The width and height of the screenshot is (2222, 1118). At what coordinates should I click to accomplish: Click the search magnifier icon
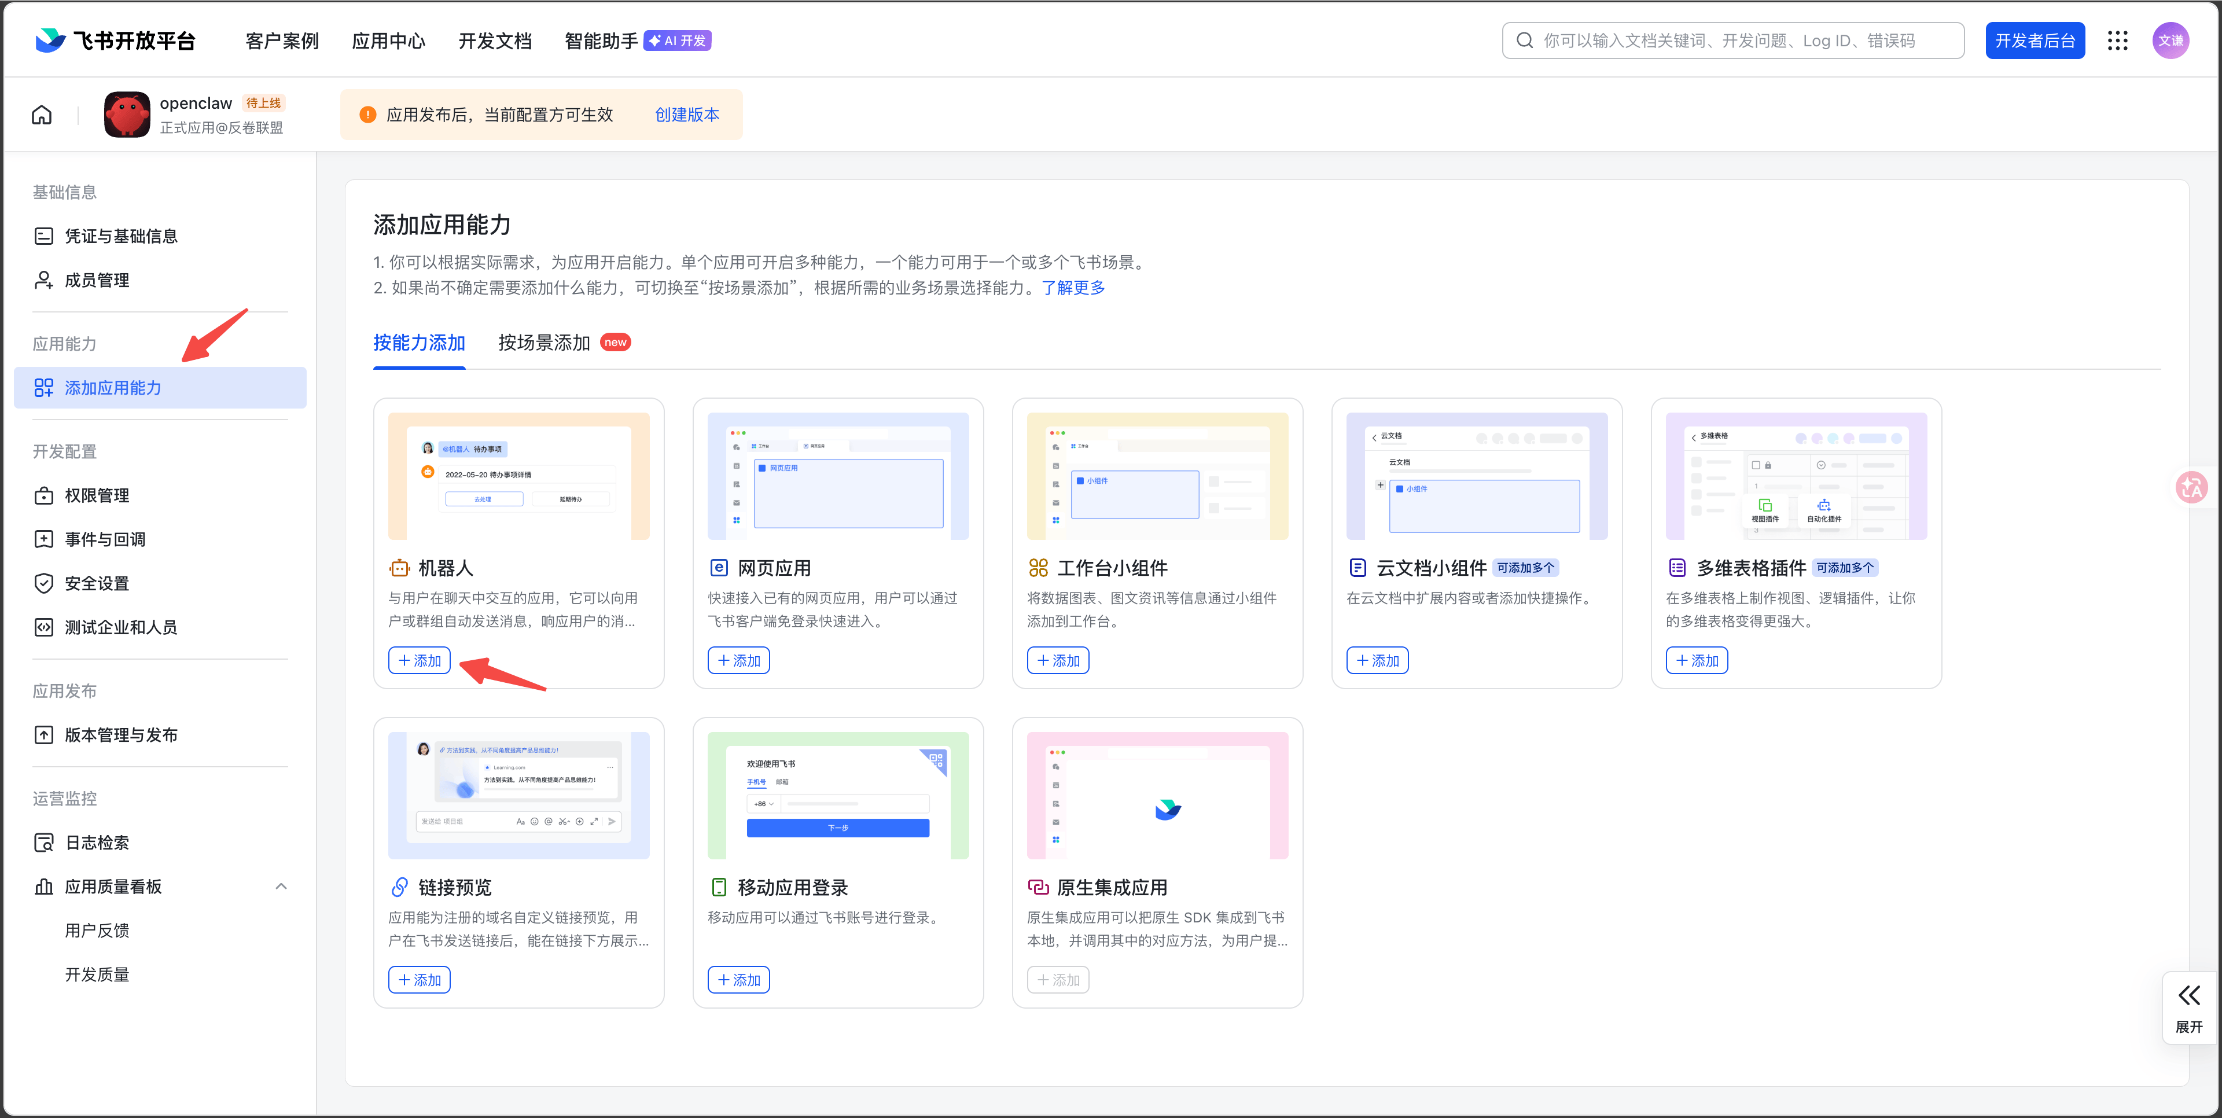[x=1525, y=41]
